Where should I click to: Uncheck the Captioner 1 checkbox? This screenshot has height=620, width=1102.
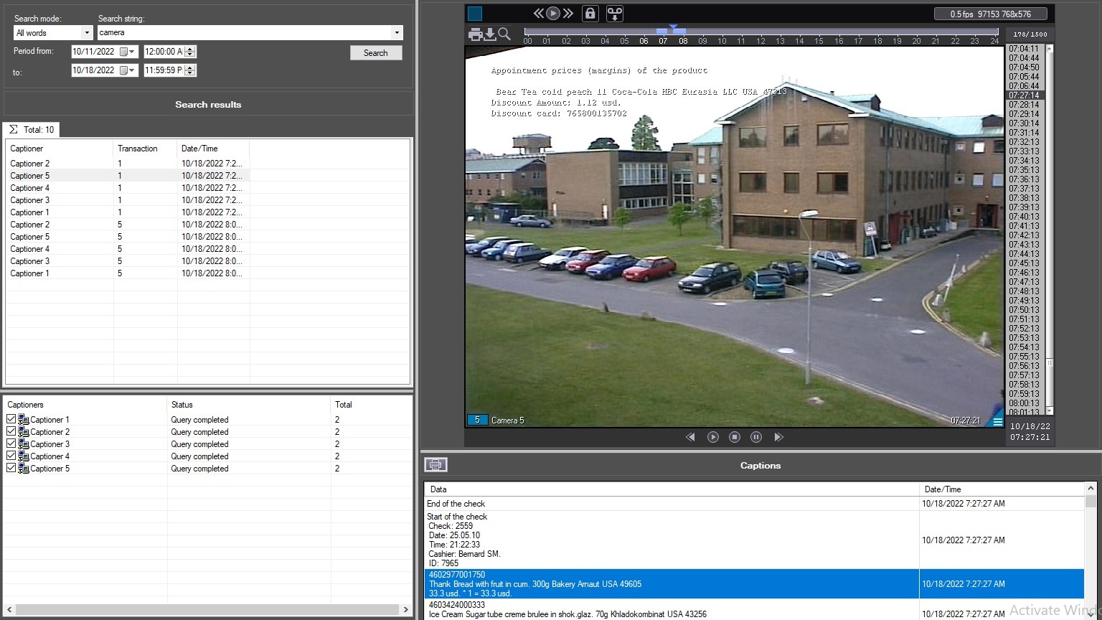(x=11, y=420)
